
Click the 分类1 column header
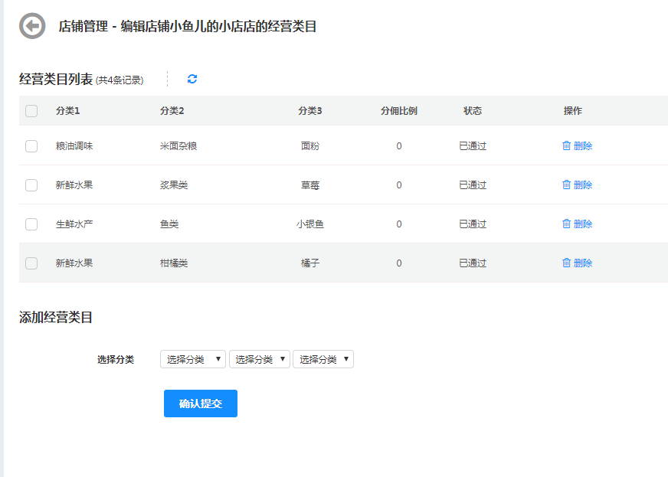click(x=68, y=111)
